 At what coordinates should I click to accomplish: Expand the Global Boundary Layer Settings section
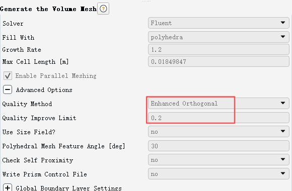tap(8, 187)
